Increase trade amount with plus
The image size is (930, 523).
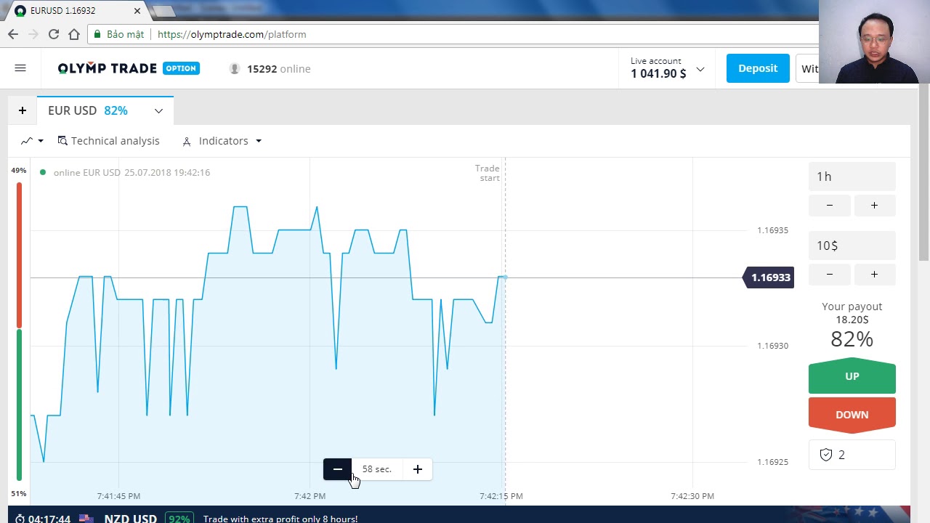coord(874,275)
